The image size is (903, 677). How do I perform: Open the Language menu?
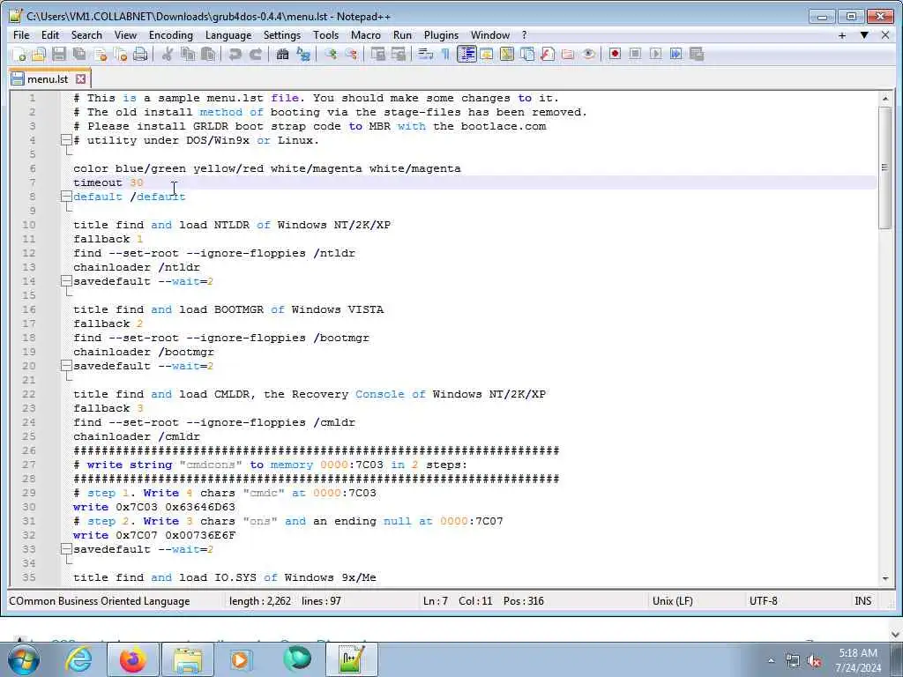pos(228,35)
